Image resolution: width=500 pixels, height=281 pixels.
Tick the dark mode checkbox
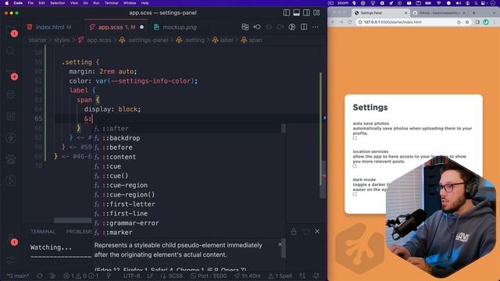pos(355,194)
